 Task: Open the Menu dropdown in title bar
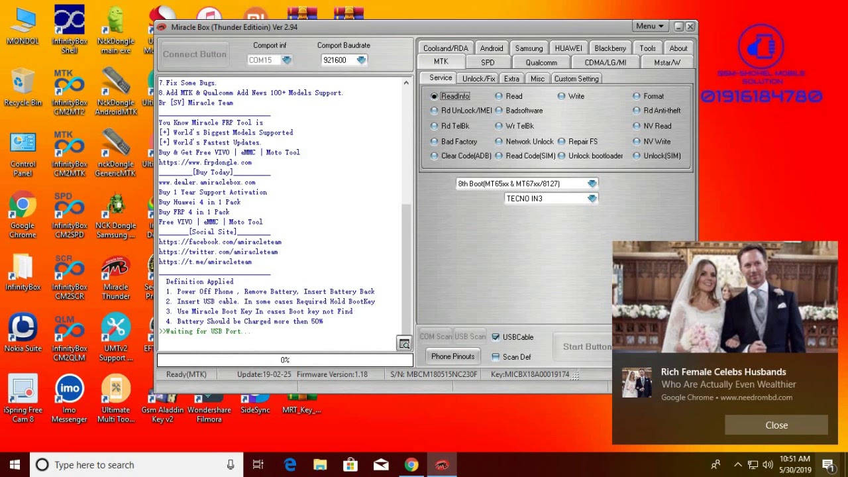tap(649, 26)
